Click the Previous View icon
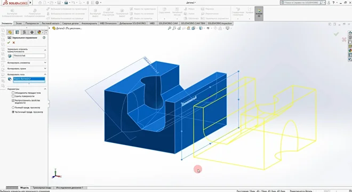Viewport: 352px width, 192px height. click(x=179, y=28)
